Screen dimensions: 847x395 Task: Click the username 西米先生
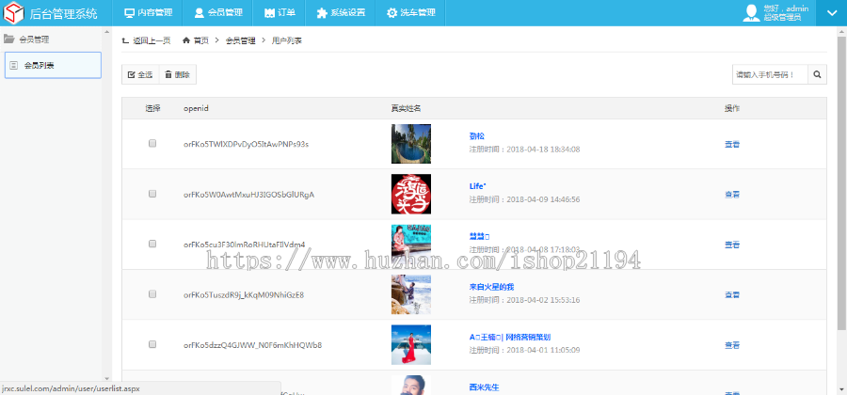coord(484,387)
